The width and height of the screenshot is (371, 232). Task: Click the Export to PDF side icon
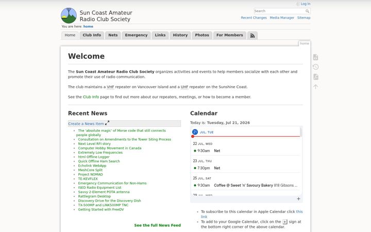[x=315, y=77]
